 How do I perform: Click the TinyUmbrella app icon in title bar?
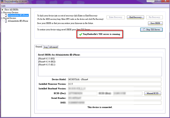click(x=2, y=1)
